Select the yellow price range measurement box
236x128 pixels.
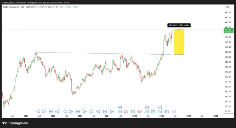(x=179, y=42)
